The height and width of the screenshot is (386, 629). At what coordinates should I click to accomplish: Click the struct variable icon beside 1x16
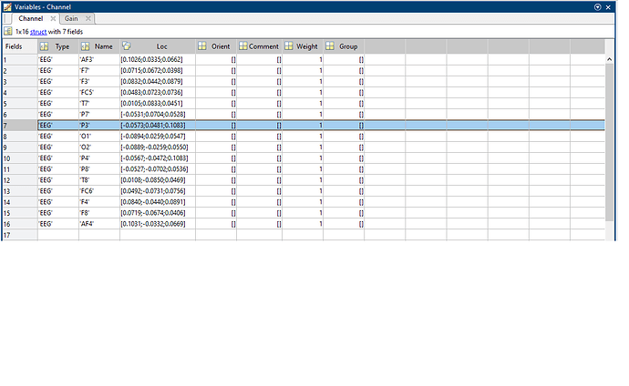click(8, 31)
